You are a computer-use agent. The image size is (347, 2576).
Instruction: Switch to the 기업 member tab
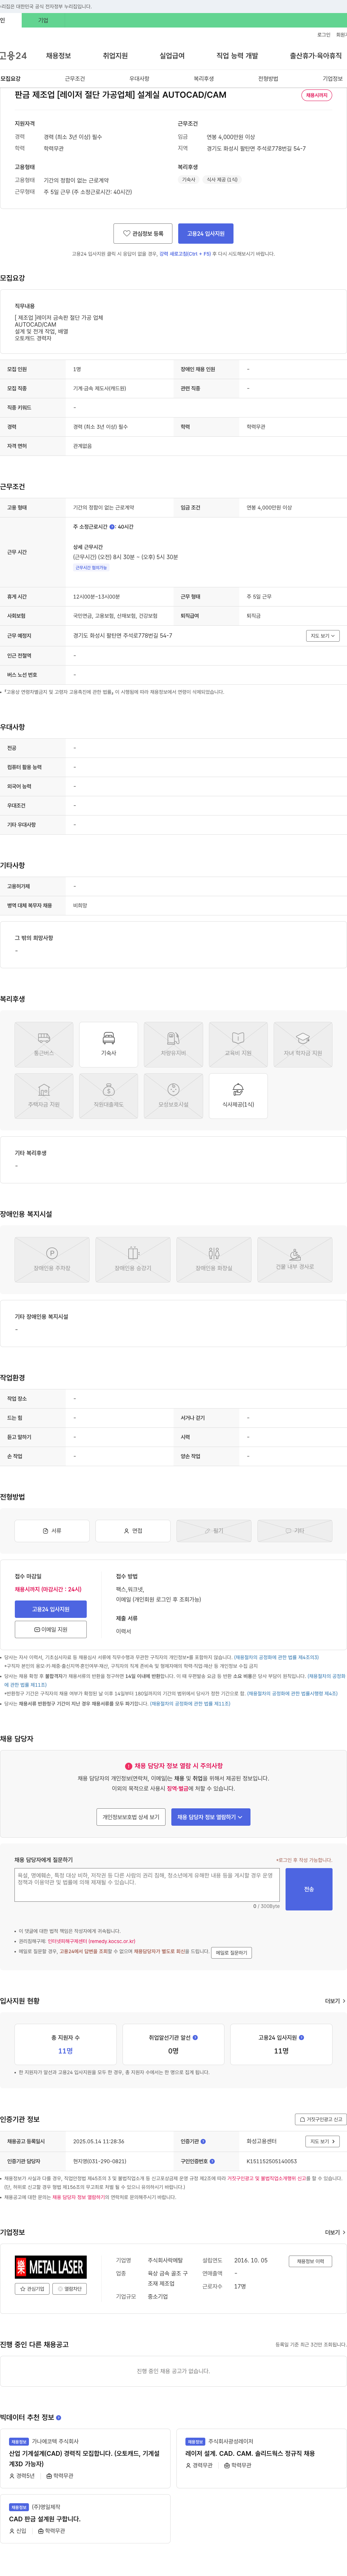pos(43,20)
